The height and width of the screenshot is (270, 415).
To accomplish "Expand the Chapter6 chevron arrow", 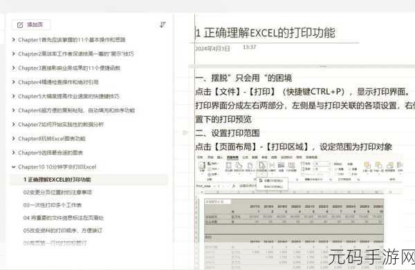I will pyautogui.click(x=14, y=110).
